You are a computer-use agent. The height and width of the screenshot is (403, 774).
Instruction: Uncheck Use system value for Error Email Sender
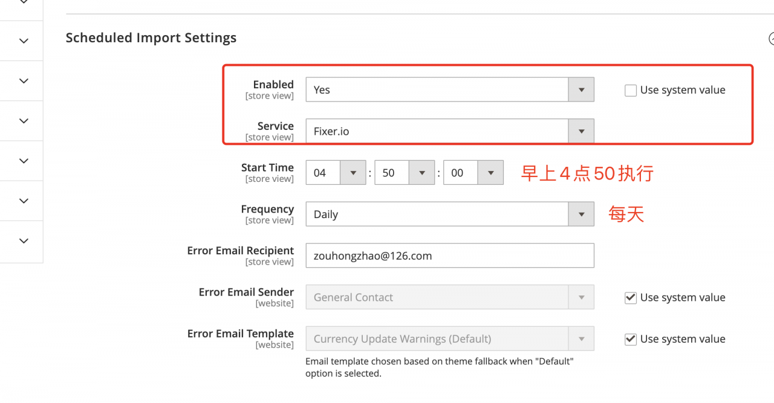(631, 298)
